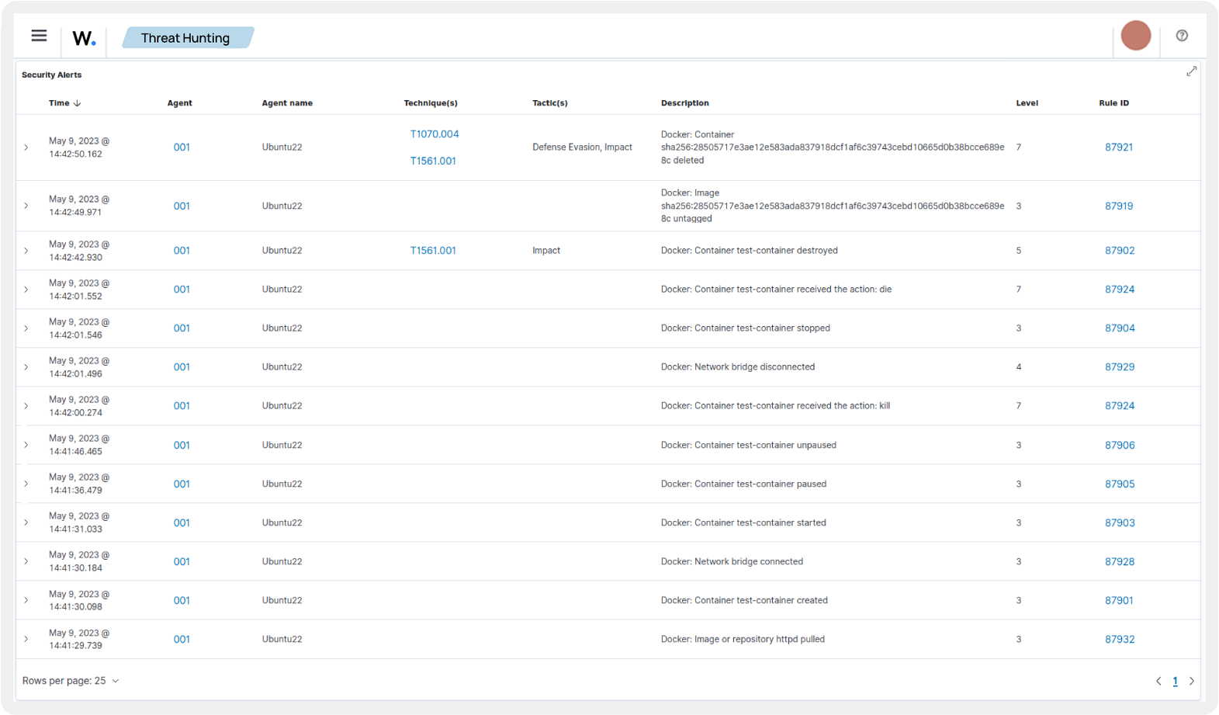This screenshot has width=1219, height=715.
Task: Open the help icon menu
Action: tap(1182, 36)
